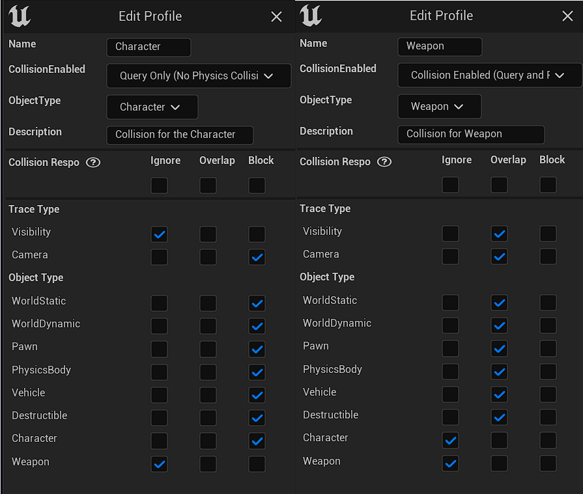Uncheck Visibility Ignore in the Character profile
Viewport: 583px width, 494px height.
(159, 234)
